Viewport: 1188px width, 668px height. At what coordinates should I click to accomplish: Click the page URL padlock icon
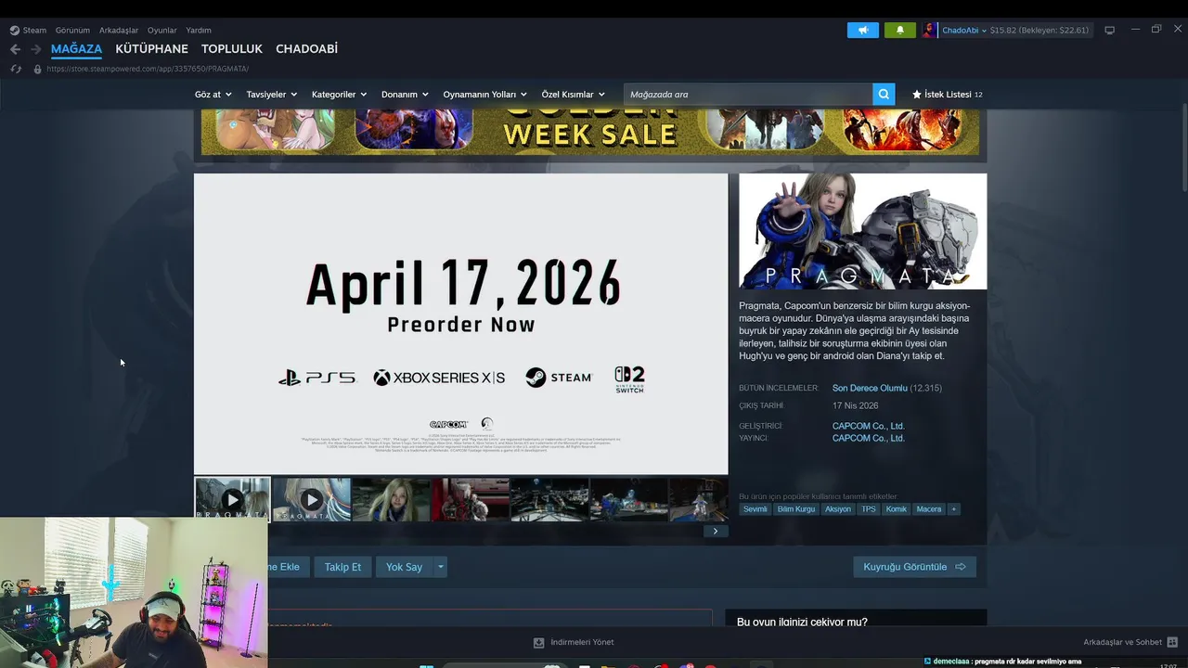point(37,69)
